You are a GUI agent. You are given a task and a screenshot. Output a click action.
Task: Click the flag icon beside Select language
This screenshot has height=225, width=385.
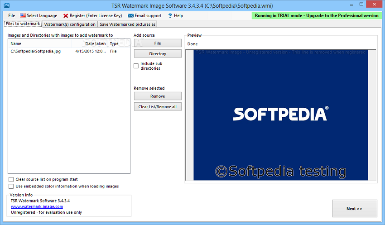click(23, 15)
